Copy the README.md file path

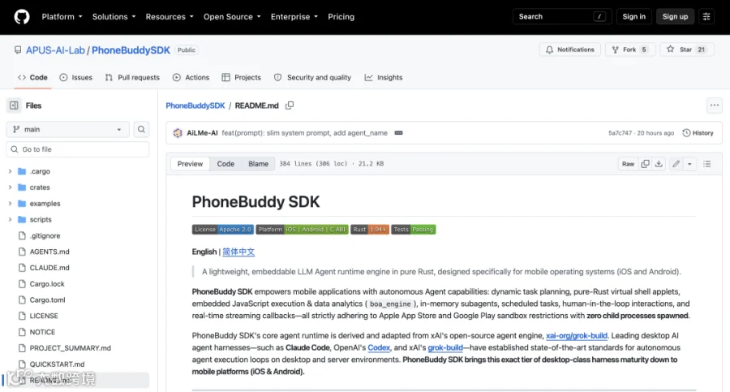(x=290, y=106)
